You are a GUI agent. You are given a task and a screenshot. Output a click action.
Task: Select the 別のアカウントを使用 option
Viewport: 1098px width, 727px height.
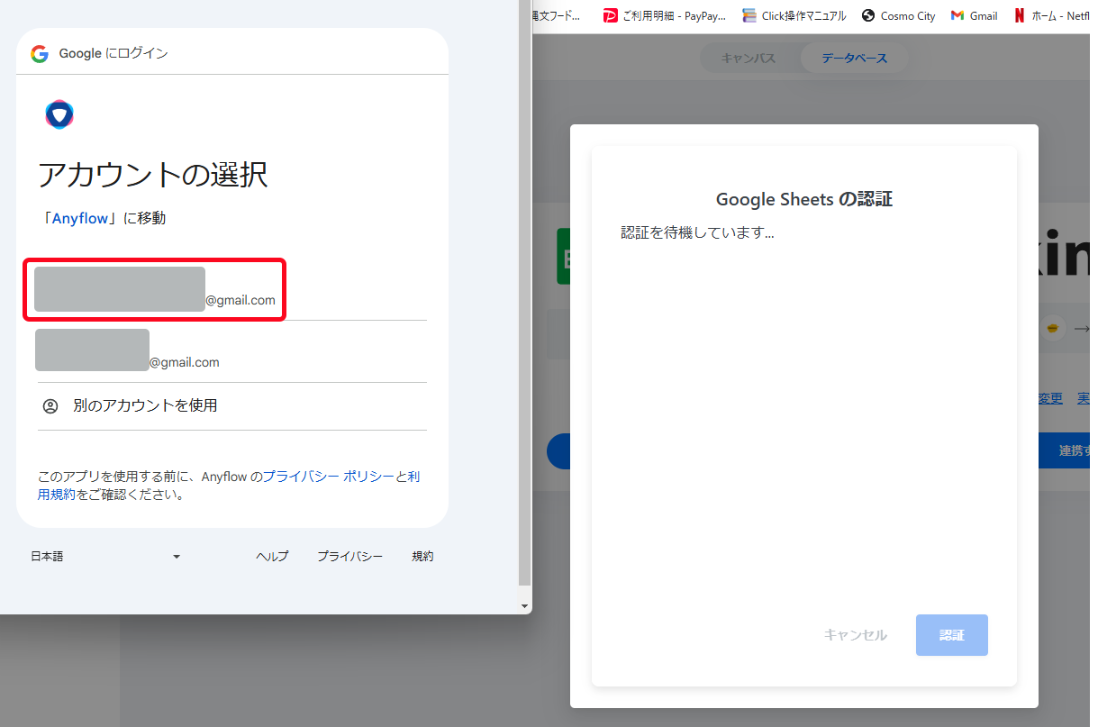coord(231,406)
